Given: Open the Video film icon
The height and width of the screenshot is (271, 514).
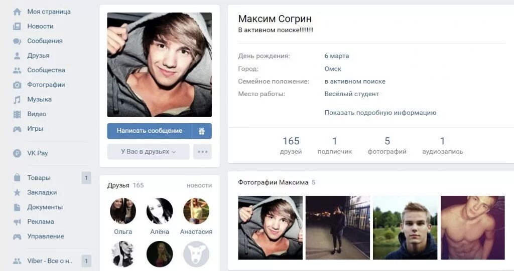Looking at the screenshot, I should [x=17, y=114].
